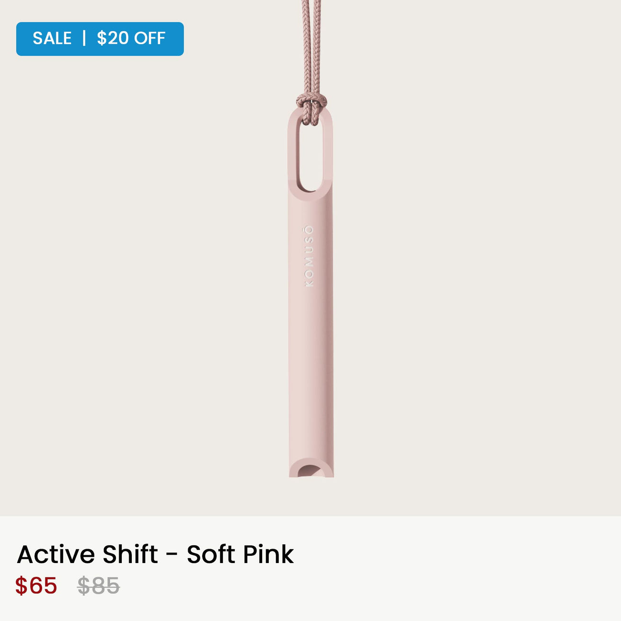Click the word Shift in the product title
Image resolution: width=621 pixels, height=621 pixels.
pos(130,554)
